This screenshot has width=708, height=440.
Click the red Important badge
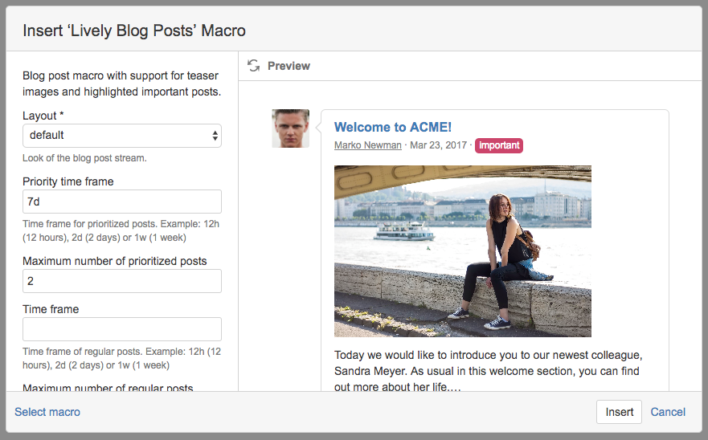click(498, 145)
